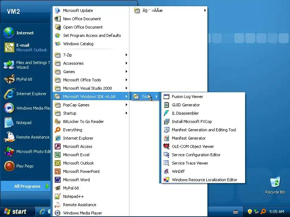Viewport: 290px width, 217px height.
Task: Click Service Configuration Editor icon
Action: [x=166, y=155]
